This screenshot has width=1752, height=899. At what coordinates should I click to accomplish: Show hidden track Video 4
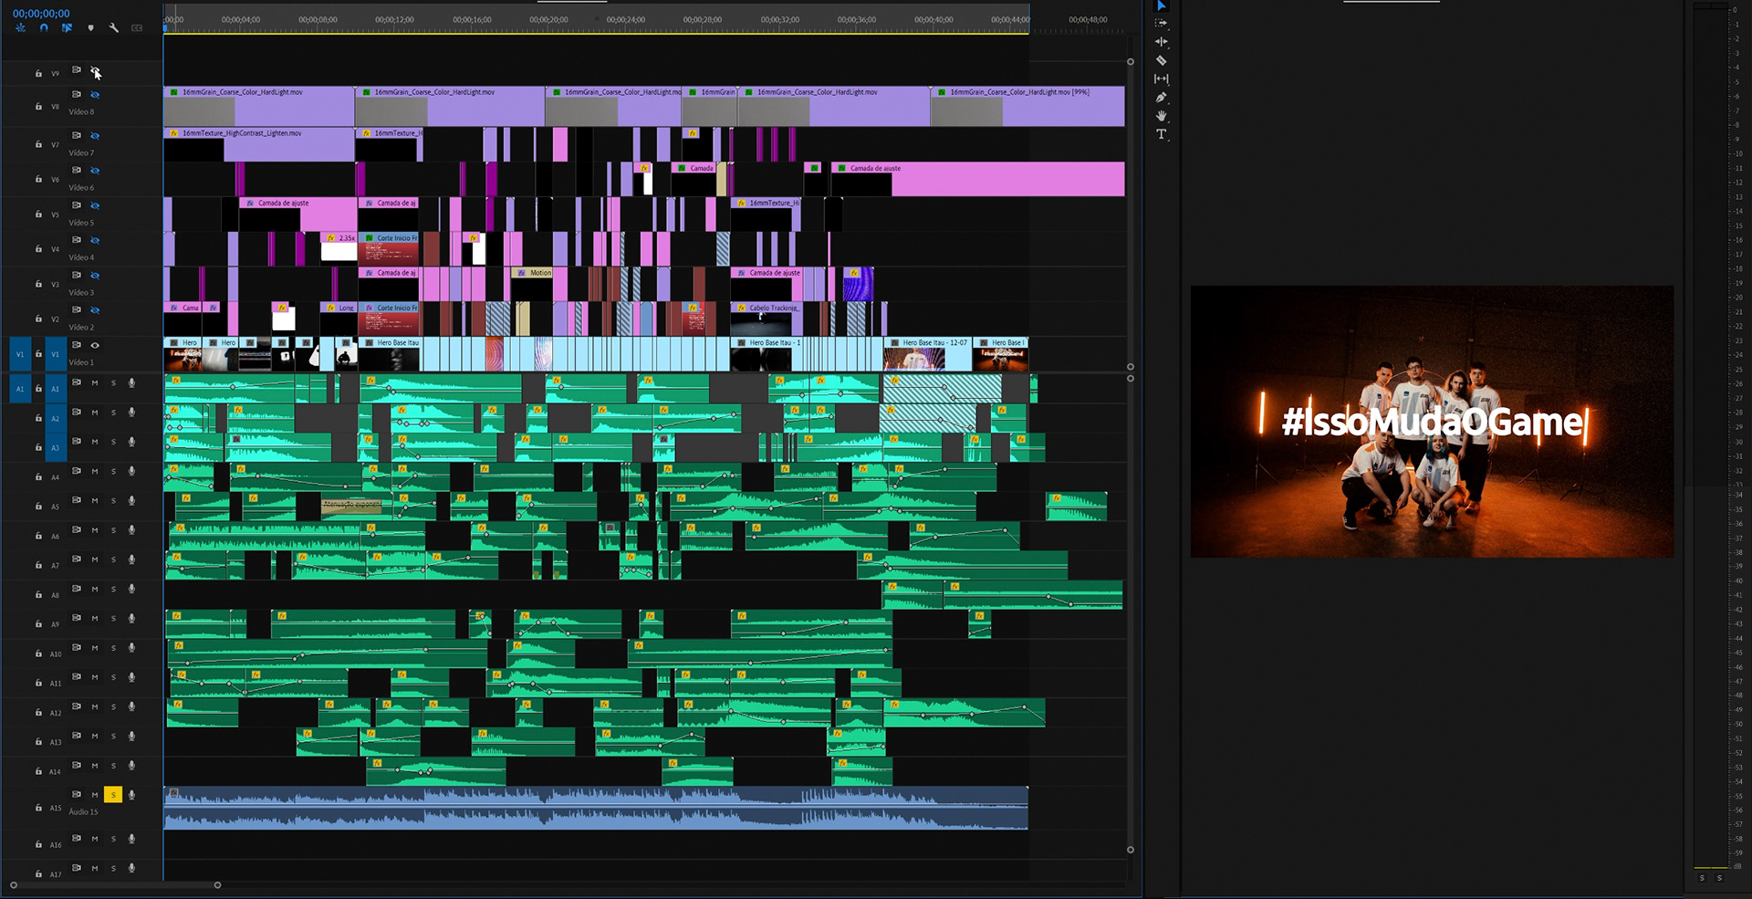tap(95, 240)
